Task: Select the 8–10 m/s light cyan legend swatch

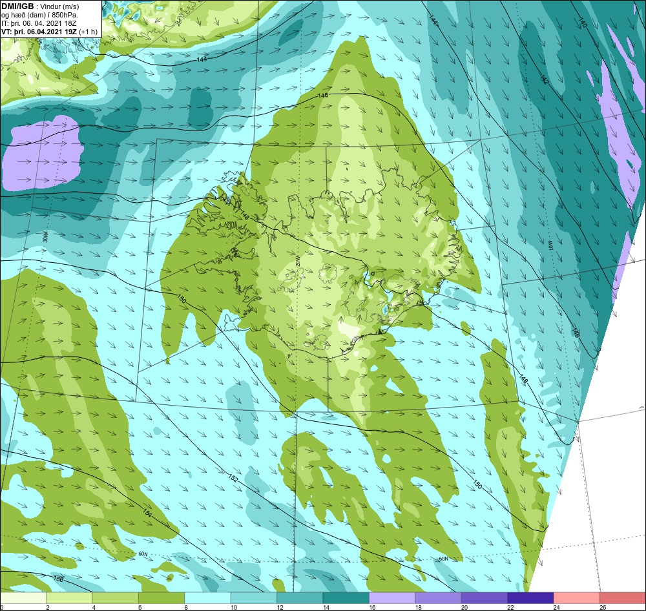Action: coord(207,598)
